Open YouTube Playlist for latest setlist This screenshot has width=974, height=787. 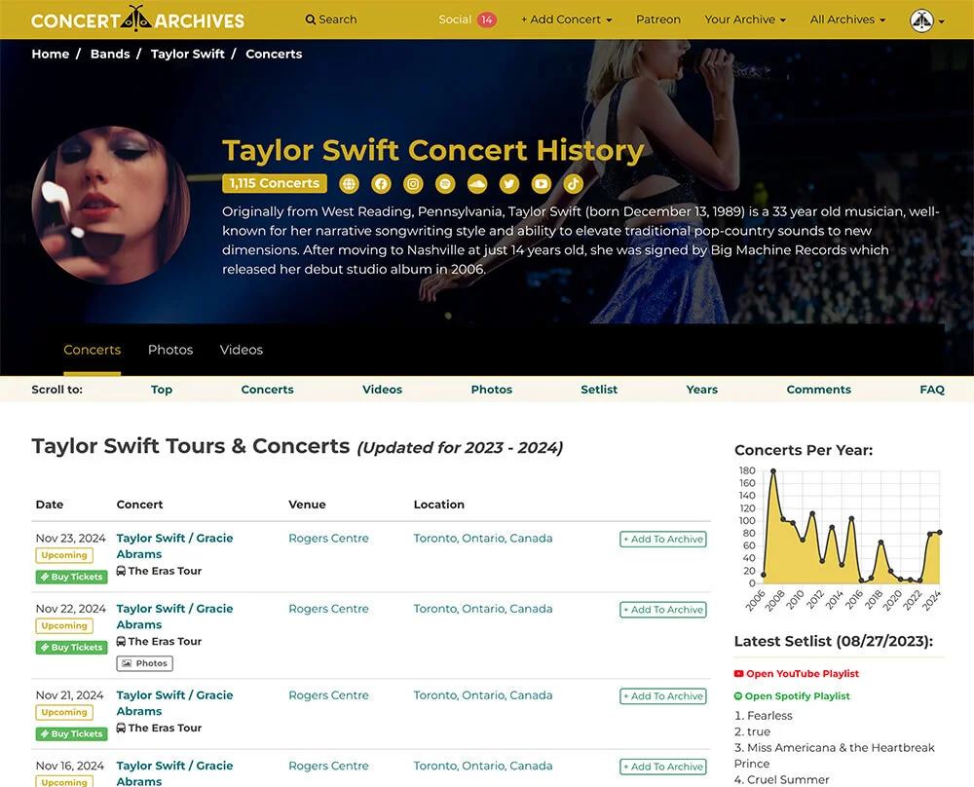(x=797, y=673)
